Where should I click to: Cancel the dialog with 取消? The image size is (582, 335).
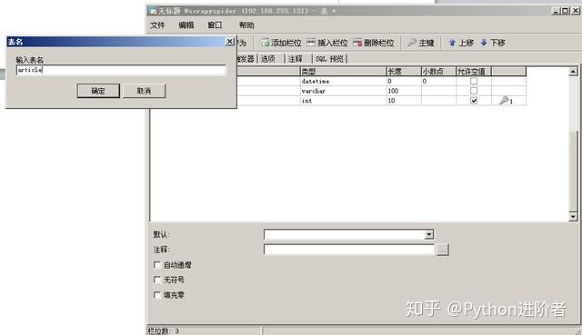point(144,91)
